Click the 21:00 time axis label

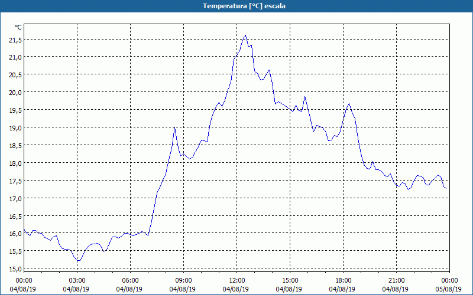coord(396,281)
